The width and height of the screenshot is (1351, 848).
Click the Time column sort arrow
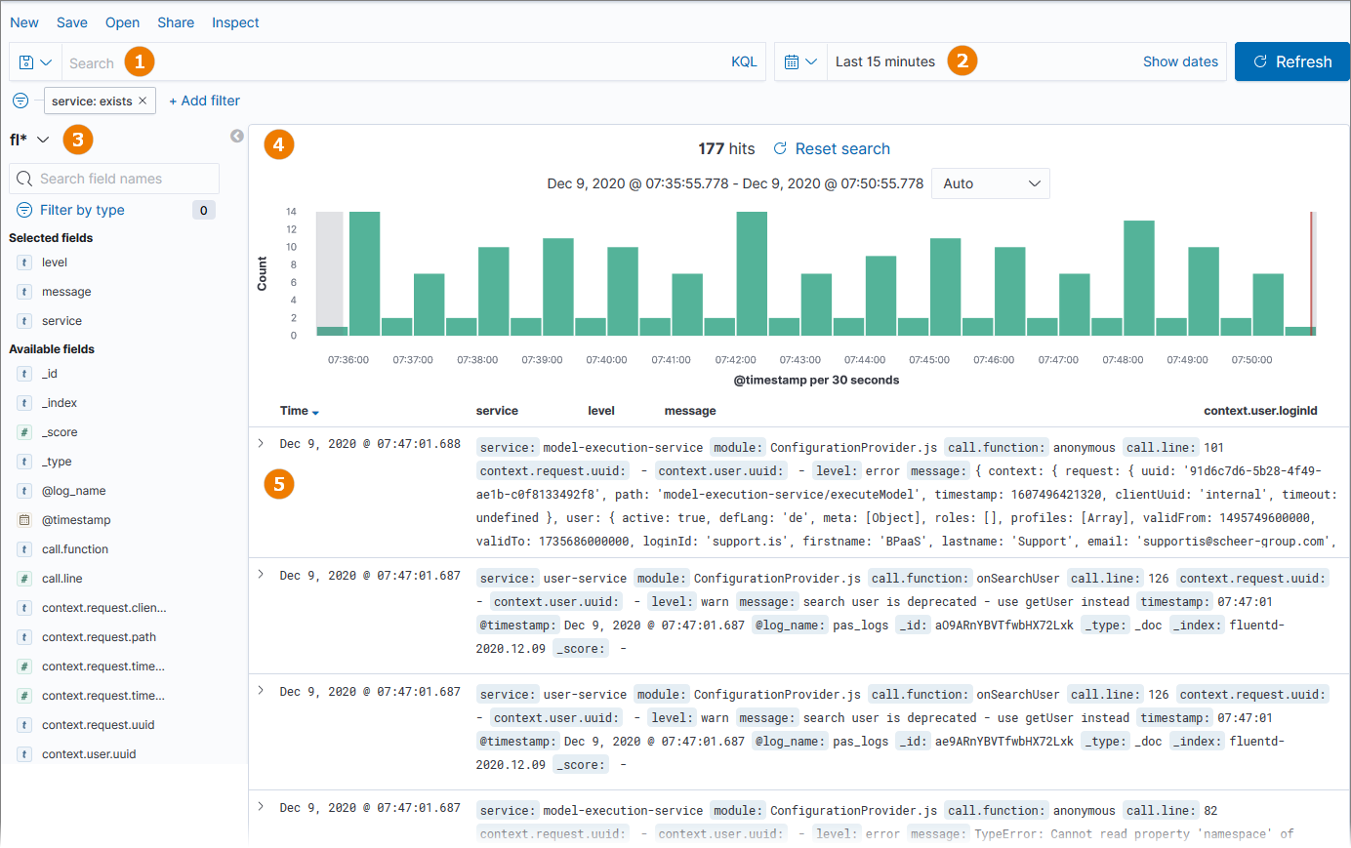point(315,413)
